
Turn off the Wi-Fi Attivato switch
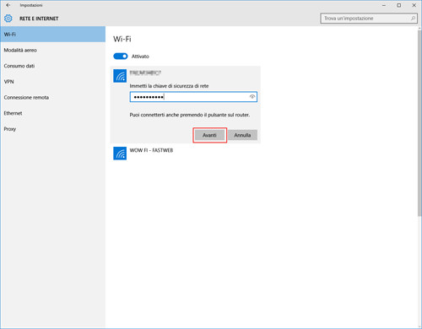(x=121, y=57)
